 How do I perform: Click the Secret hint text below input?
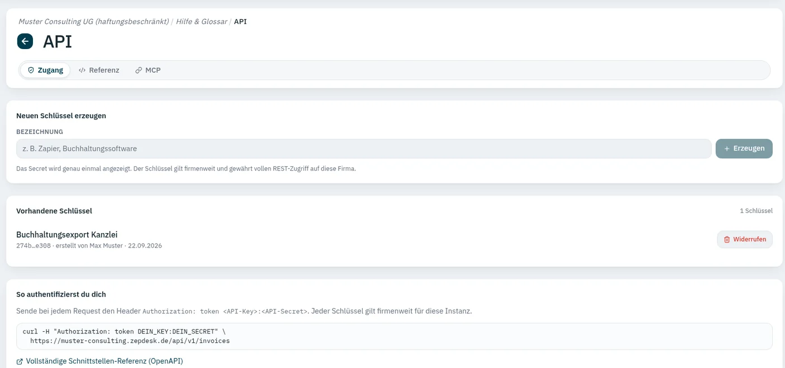pyautogui.click(x=186, y=168)
